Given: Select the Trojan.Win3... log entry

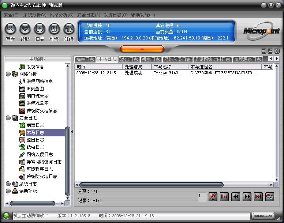Looking at the screenshot, I should [x=174, y=73].
